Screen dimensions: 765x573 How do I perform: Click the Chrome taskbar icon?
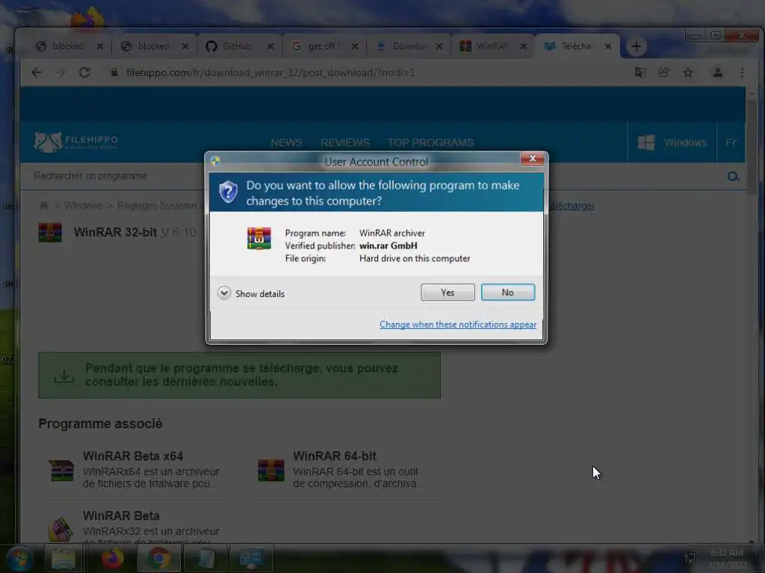tap(158, 558)
